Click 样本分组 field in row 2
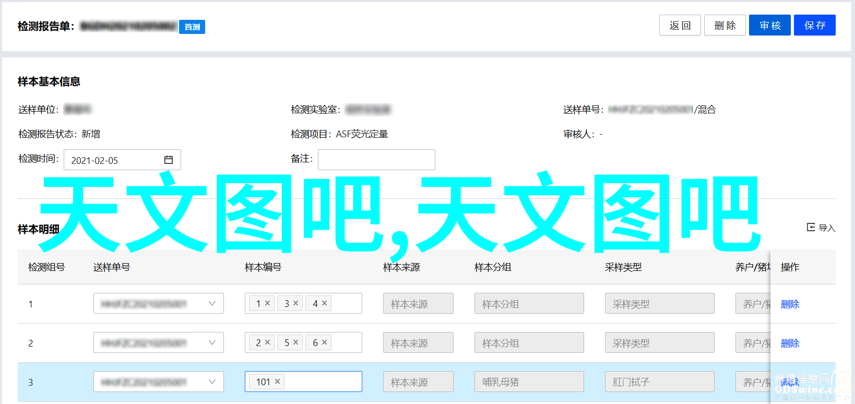Image resolution: width=855 pixels, height=404 pixels. (x=529, y=342)
